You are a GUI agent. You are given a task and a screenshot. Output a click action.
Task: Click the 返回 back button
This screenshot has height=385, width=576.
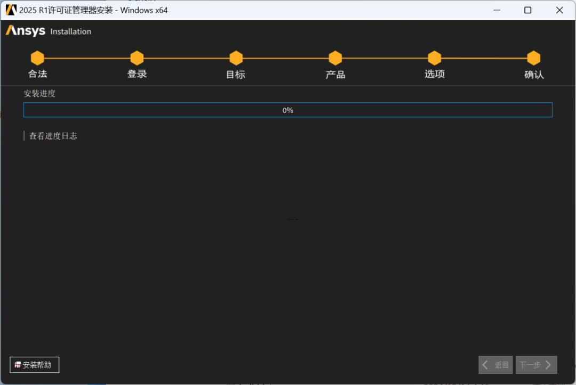coord(495,365)
